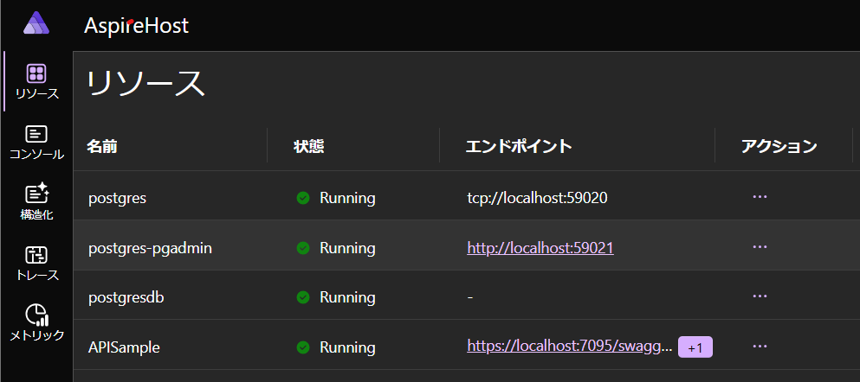Screen dimensions: 860x382
Task: Open the トレース sidebar page
Action: coord(36,264)
